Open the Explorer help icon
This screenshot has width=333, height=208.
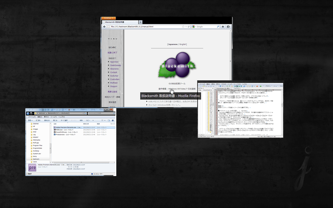tap(113, 120)
